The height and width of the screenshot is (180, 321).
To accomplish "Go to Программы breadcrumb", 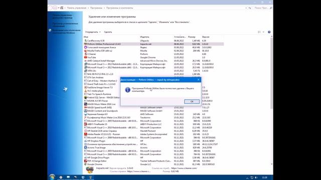I will pos(96,8).
